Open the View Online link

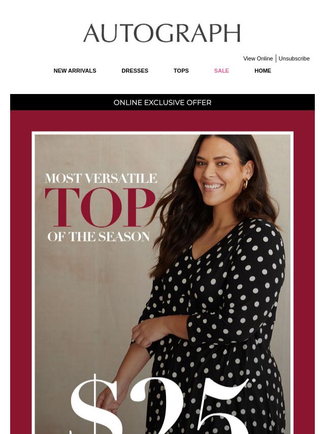coord(258,58)
